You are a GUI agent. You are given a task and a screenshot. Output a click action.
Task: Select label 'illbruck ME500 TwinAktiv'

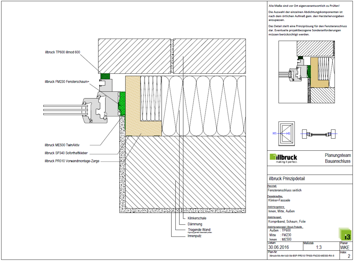click(63, 145)
